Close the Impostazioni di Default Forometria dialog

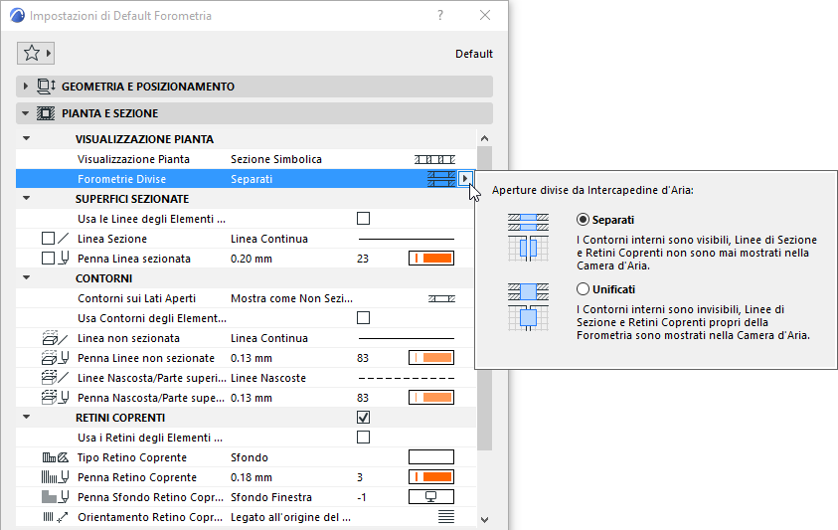[x=485, y=15]
